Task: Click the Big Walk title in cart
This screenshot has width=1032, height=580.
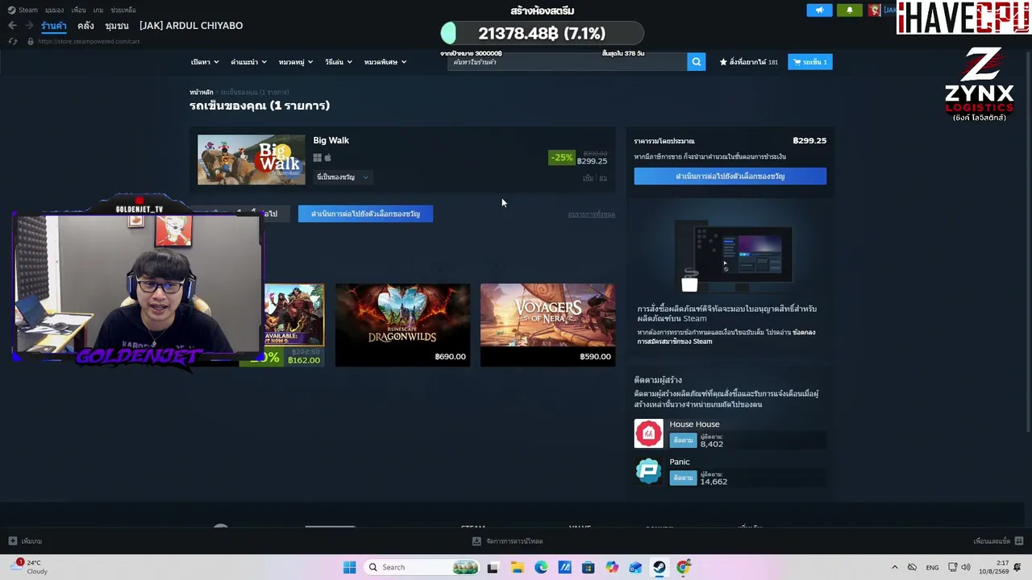Action: (x=331, y=140)
